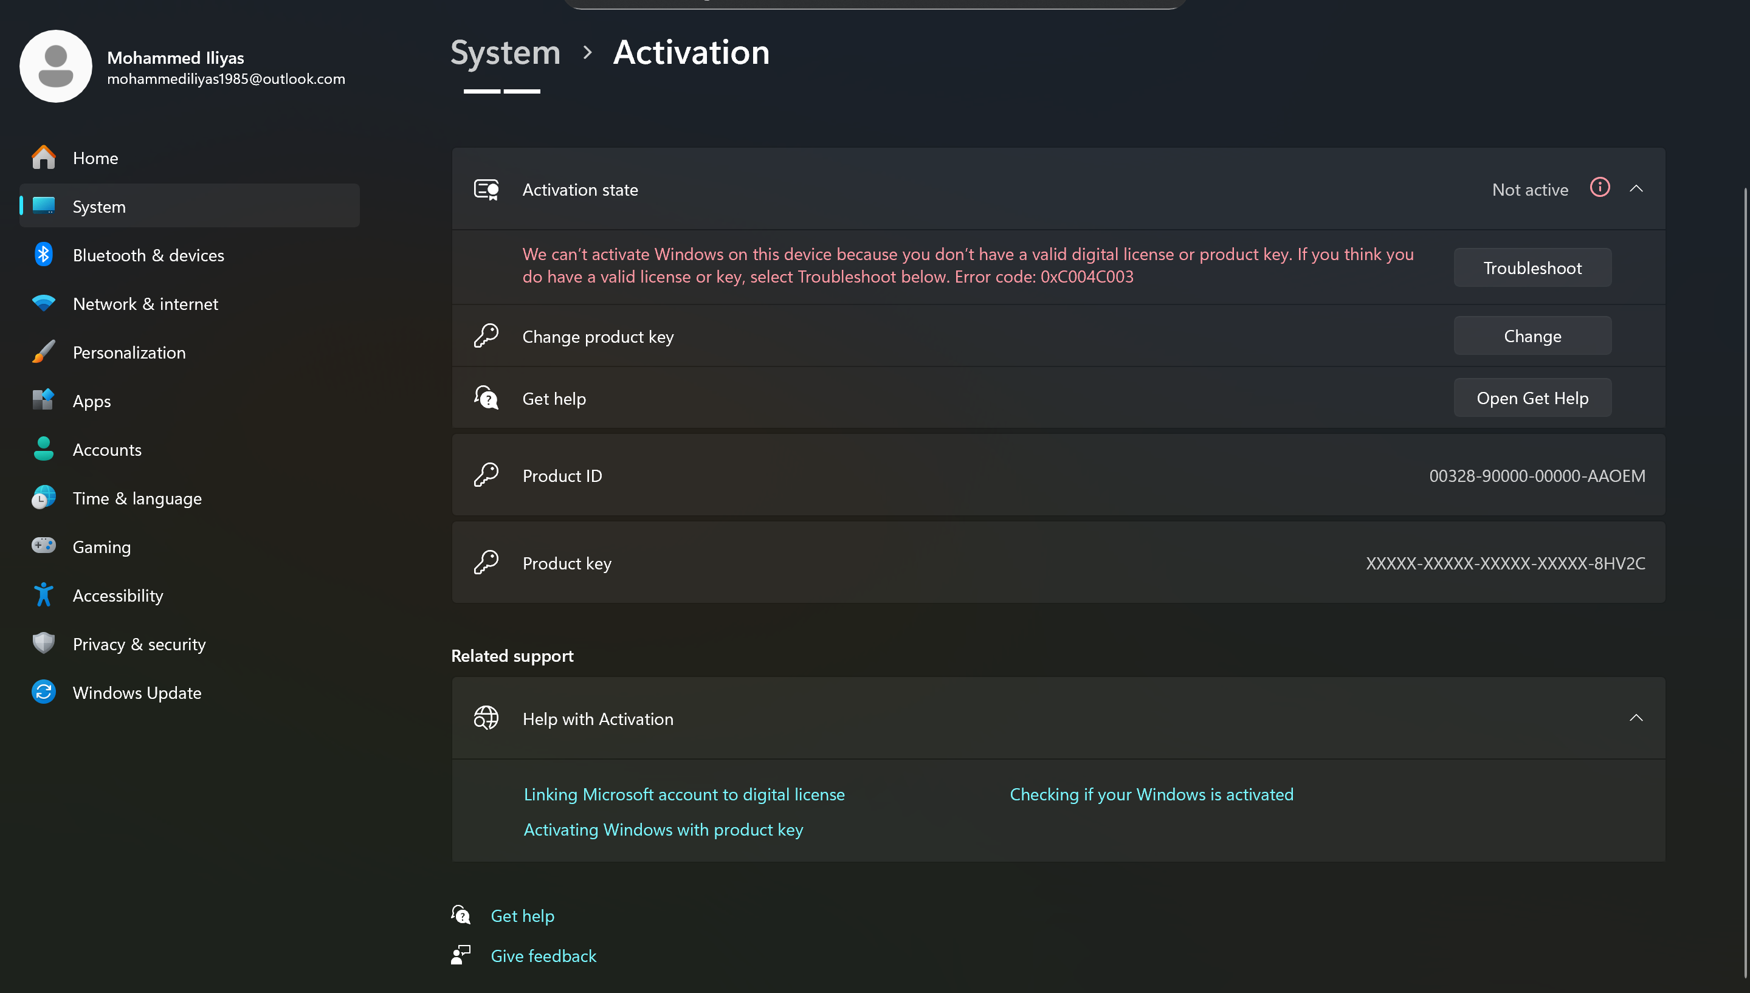Viewport: 1750px width, 993px height.
Task: Select the Network & internet icon
Action: pyautogui.click(x=44, y=303)
